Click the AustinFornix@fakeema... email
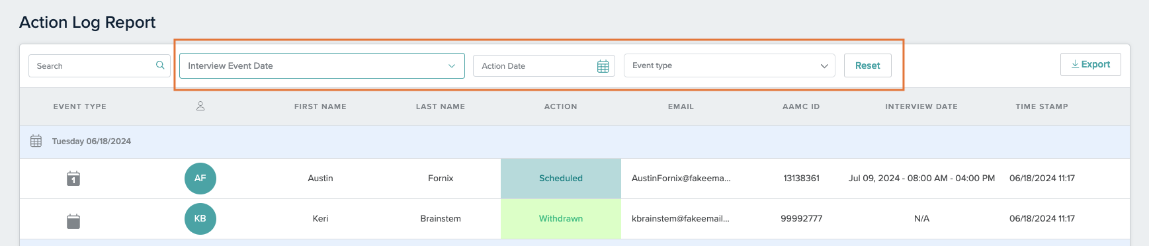 click(x=681, y=179)
